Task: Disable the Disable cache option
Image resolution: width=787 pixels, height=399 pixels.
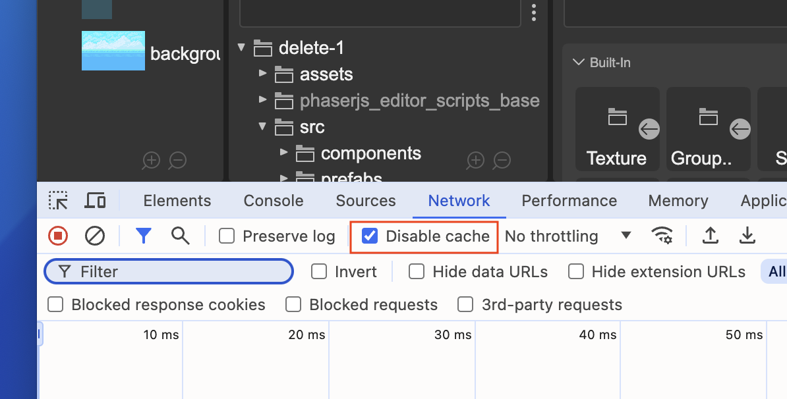Action: point(370,236)
